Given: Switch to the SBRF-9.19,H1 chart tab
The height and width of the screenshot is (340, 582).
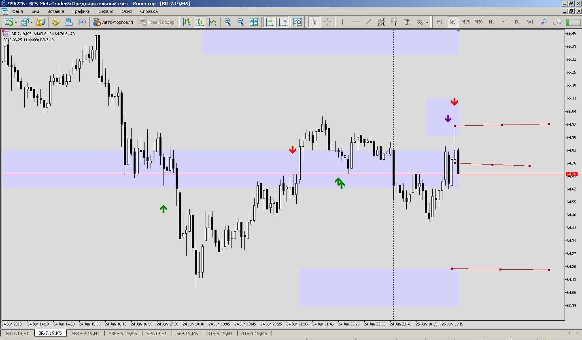Looking at the screenshot, I should point(85,334).
